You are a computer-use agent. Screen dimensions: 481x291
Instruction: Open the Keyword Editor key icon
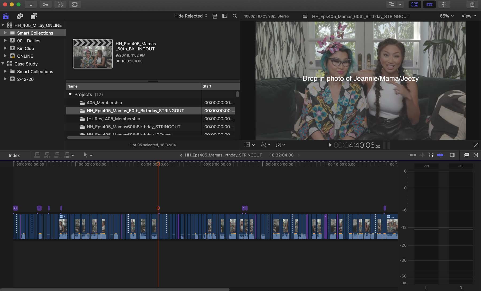point(45,4)
